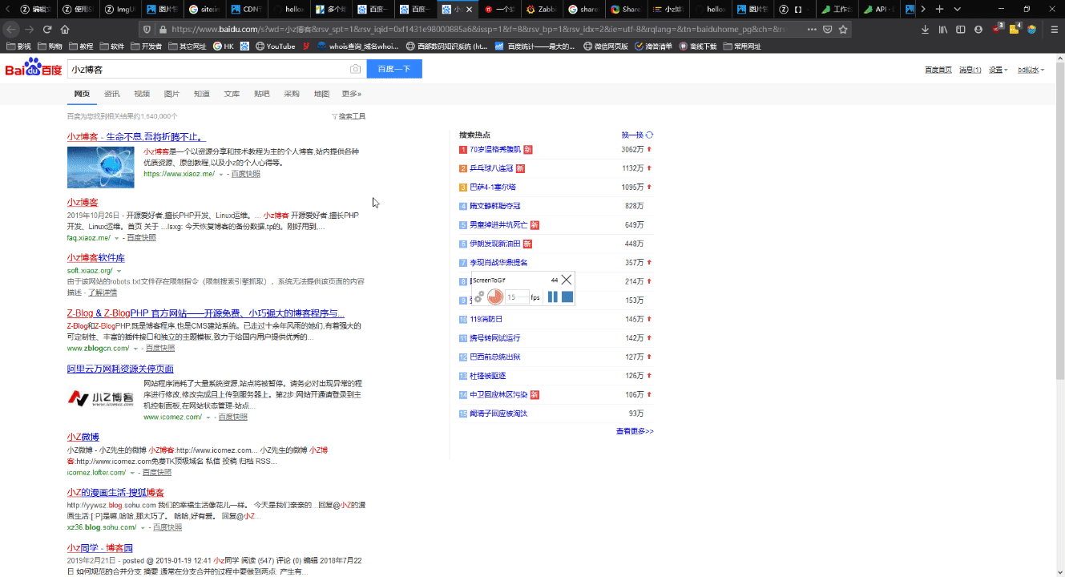Expand arrow next to www.xiaoz.me result URL
Viewport: 1065px width, 577px height.
(221, 174)
